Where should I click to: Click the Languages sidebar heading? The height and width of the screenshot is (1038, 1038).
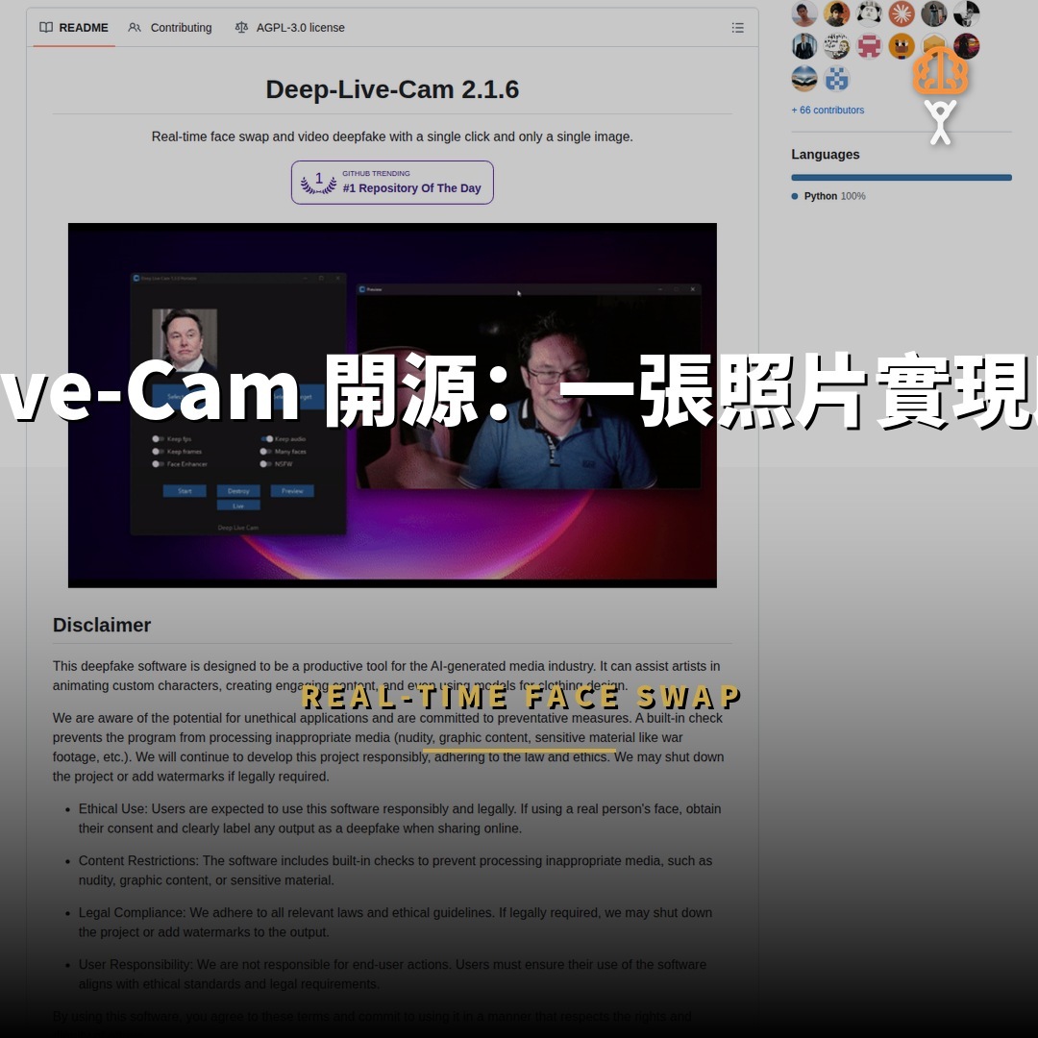pyautogui.click(x=826, y=155)
